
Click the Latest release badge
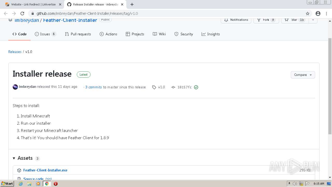[x=84, y=75]
